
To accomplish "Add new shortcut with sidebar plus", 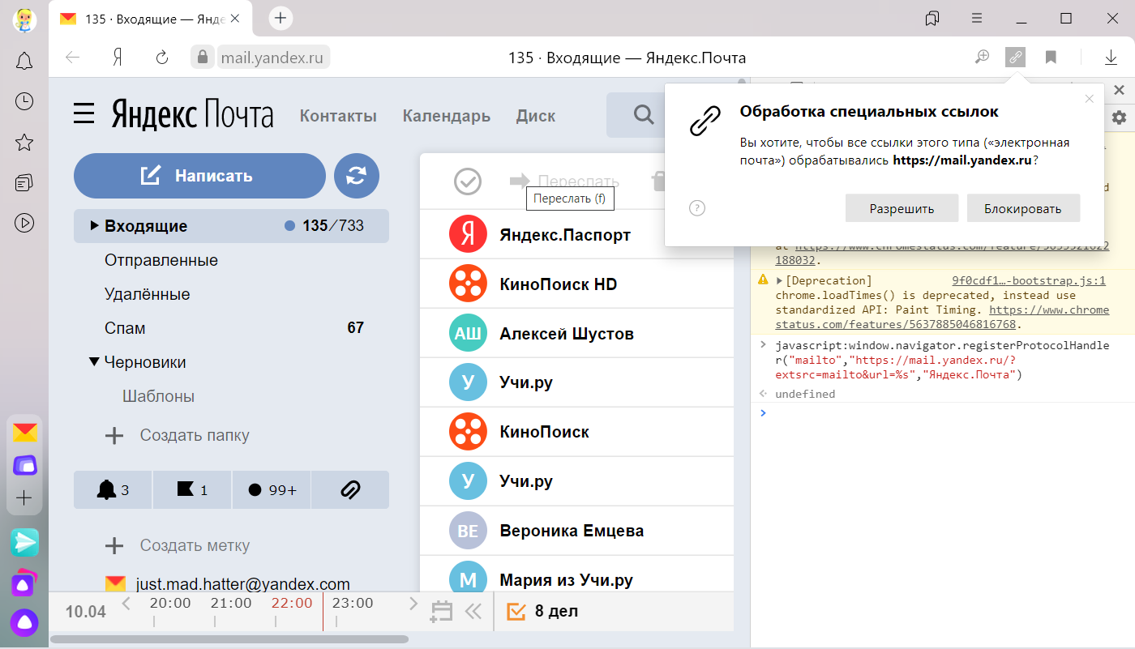I will (x=24, y=497).
